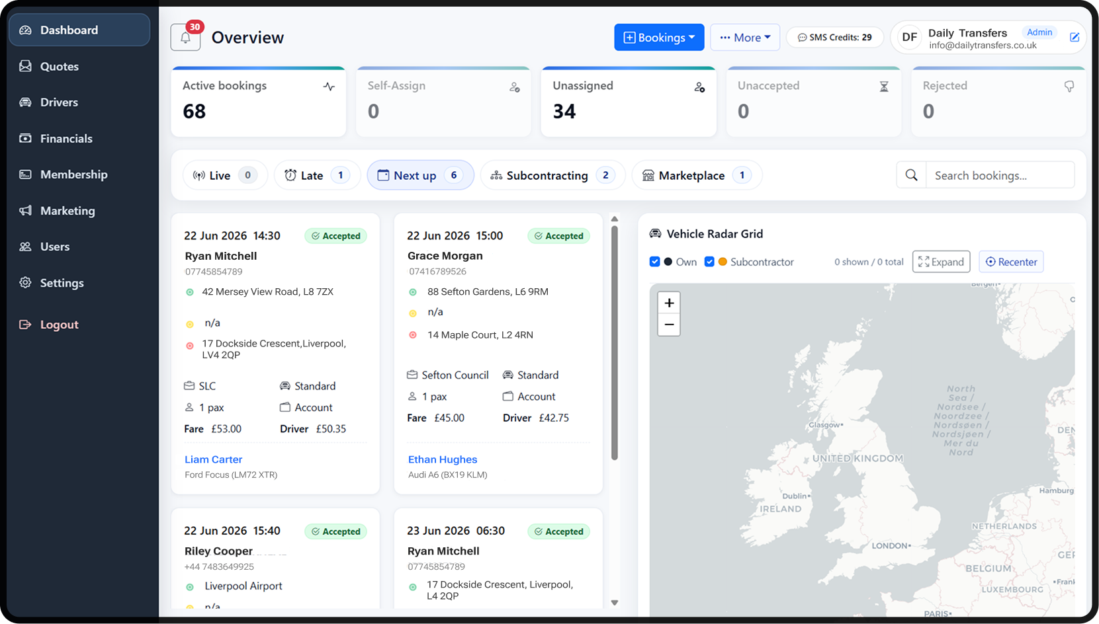
Task: Zoom out on the map
Action: [x=669, y=325]
